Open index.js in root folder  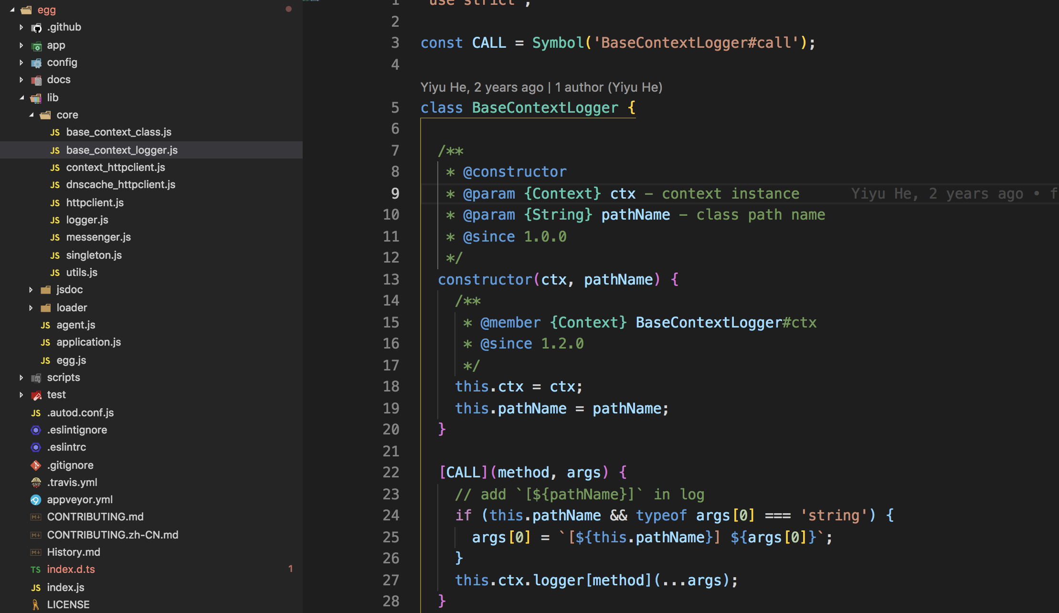(66, 587)
